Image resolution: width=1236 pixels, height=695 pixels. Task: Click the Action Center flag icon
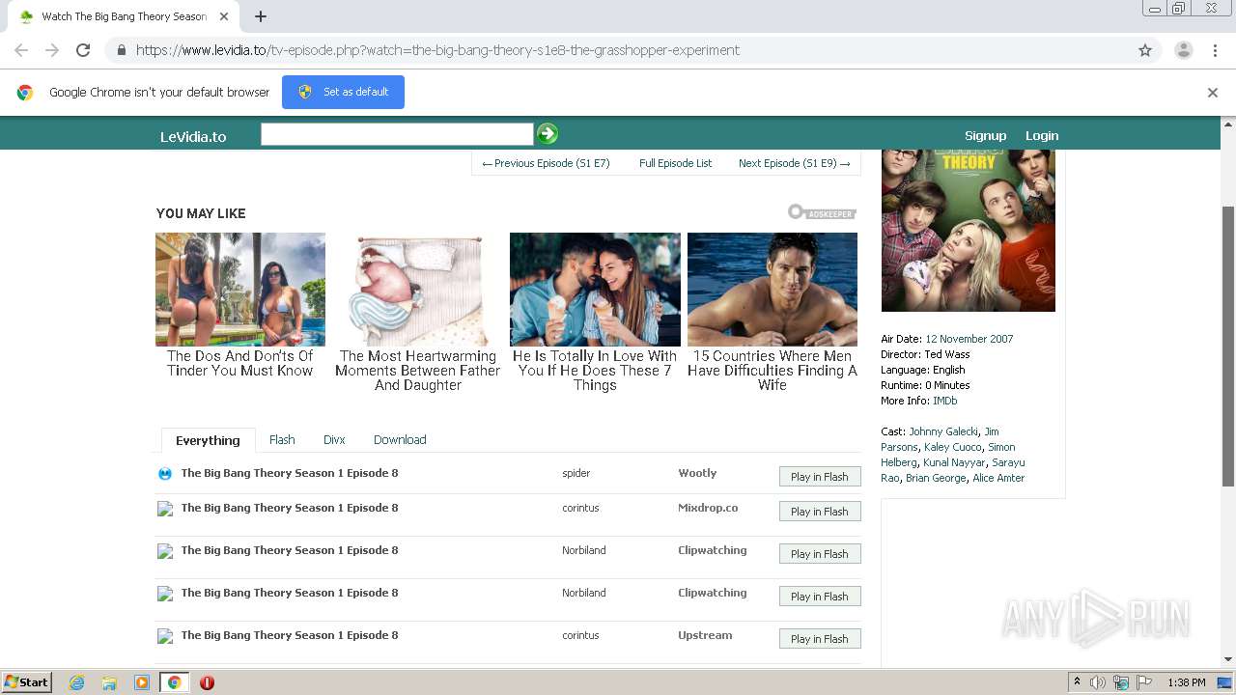[1144, 682]
